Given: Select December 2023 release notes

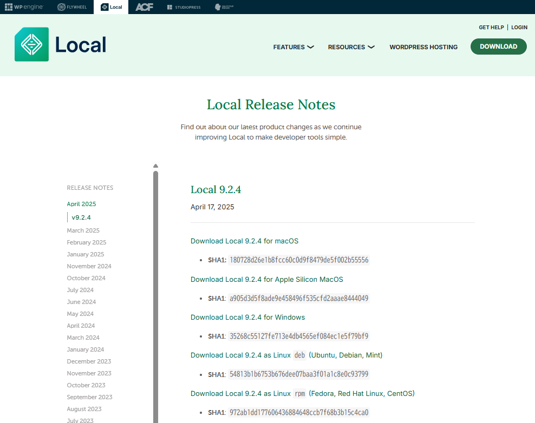Looking at the screenshot, I should pos(89,361).
